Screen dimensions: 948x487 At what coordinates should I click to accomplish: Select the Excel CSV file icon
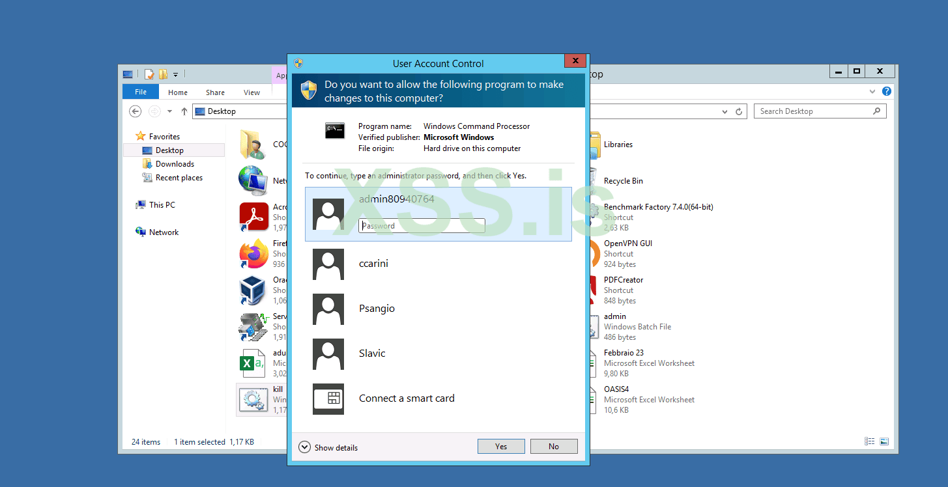click(x=253, y=363)
